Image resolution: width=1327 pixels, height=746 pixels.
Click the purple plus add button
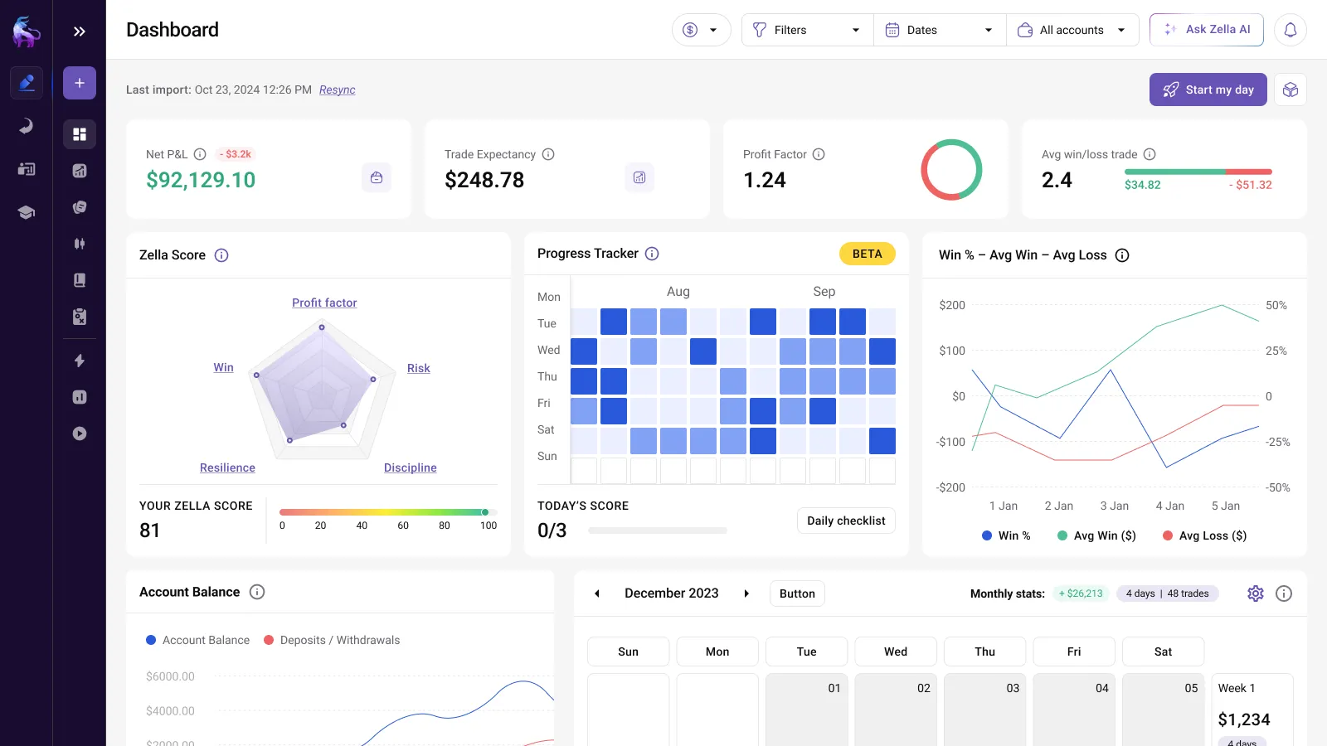point(80,83)
